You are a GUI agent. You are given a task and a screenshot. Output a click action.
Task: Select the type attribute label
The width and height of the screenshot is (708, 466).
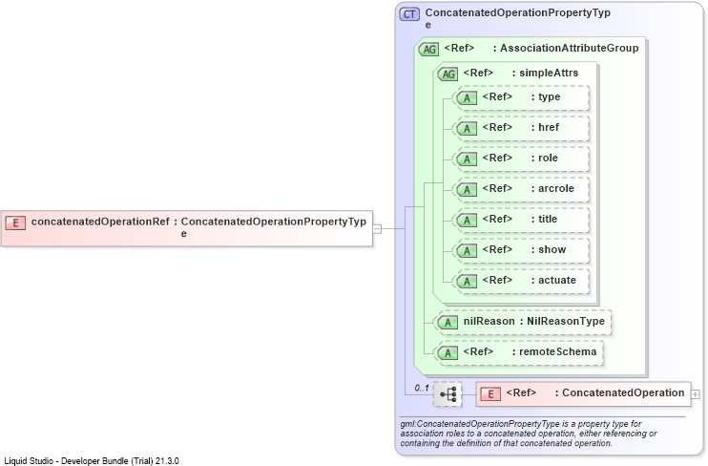pyautogui.click(x=549, y=96)
